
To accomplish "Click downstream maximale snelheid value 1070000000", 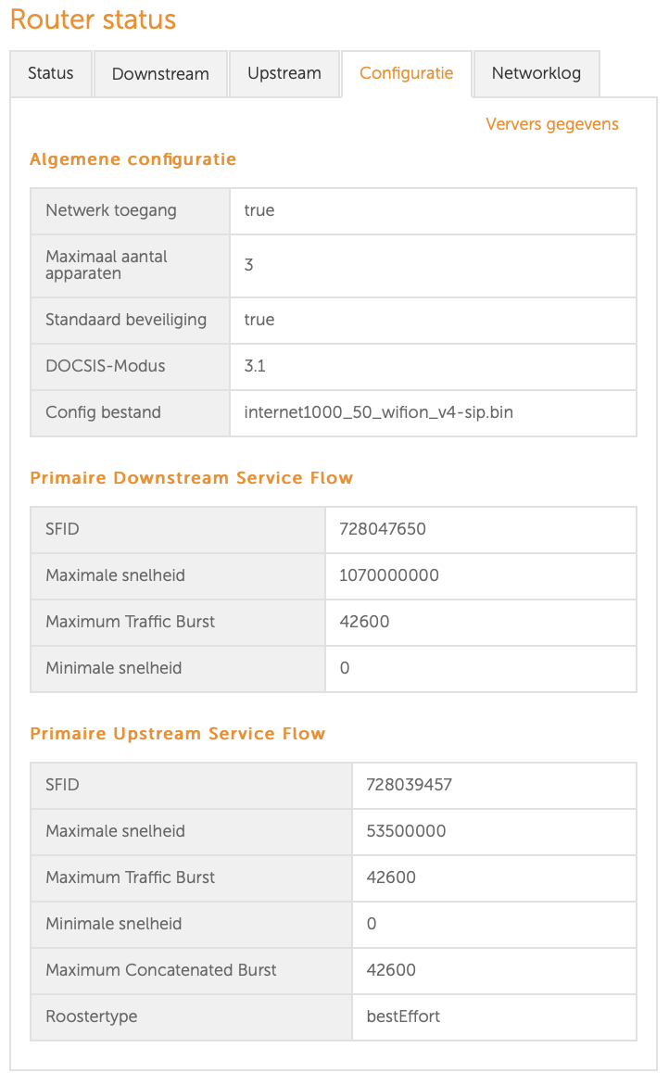I will 389,575.
